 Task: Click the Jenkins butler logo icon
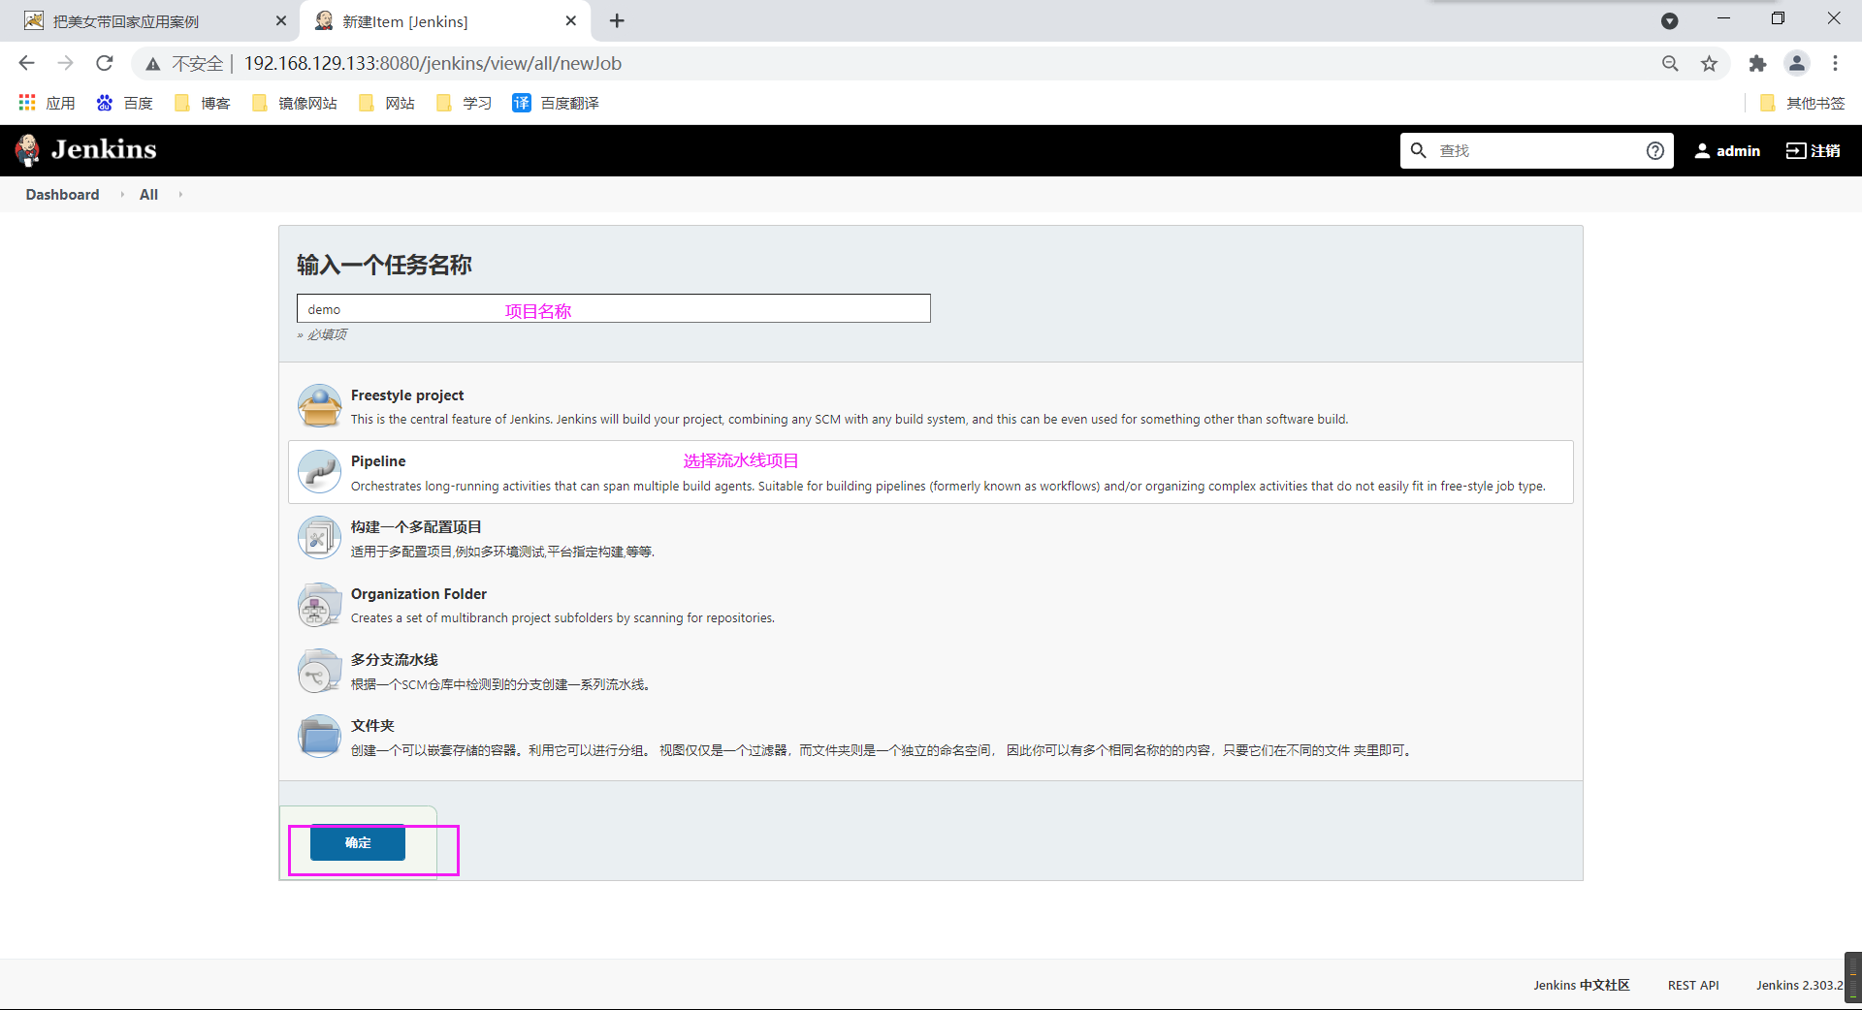27,150
